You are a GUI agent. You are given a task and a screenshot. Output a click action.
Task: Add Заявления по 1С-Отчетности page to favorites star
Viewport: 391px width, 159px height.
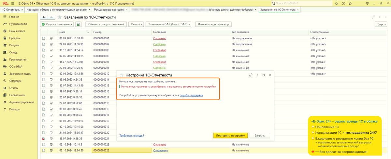(x=60, y=17)
